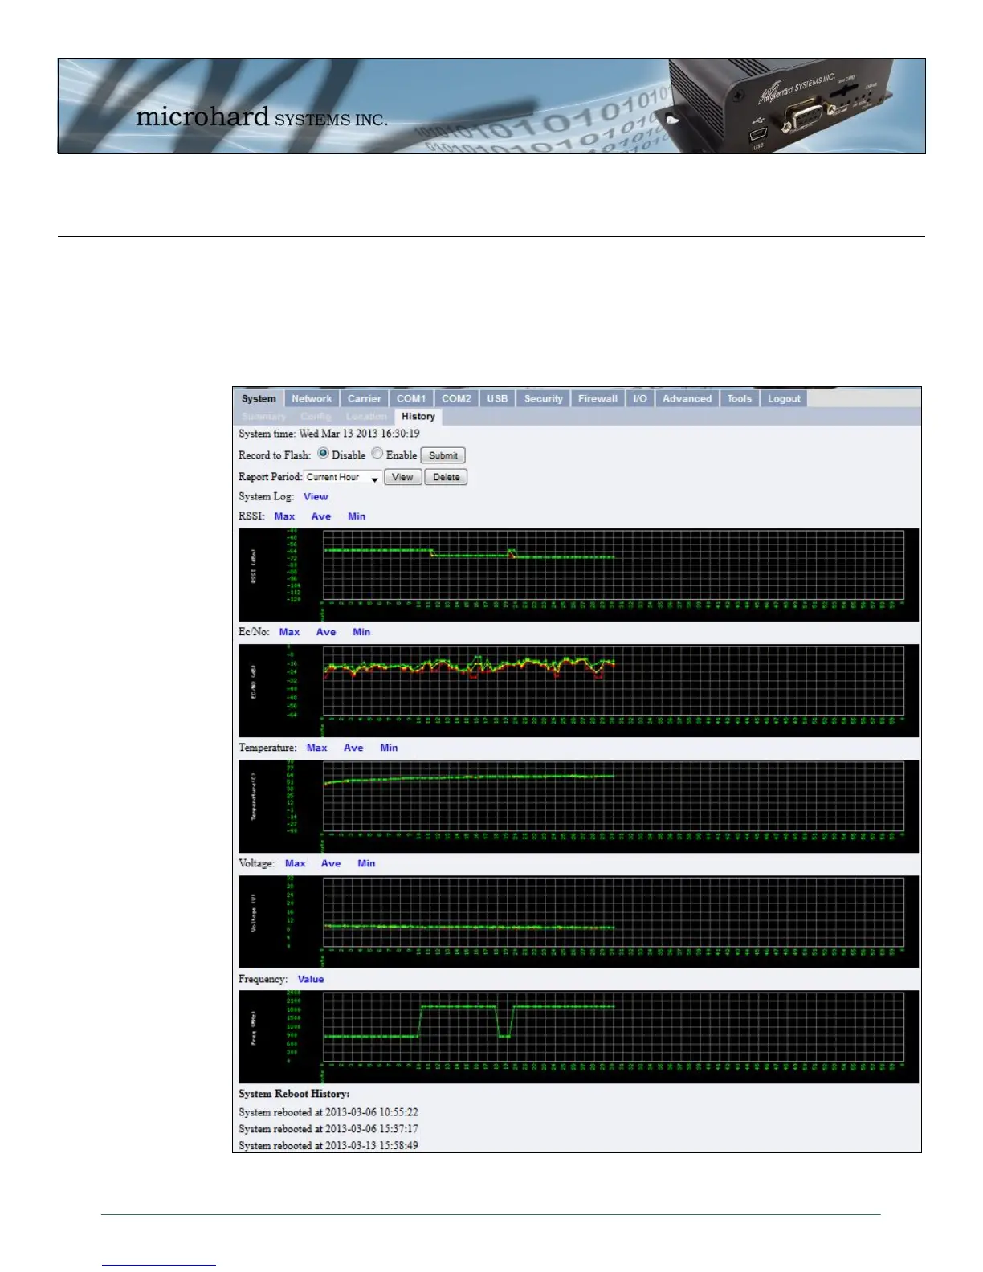Image resolution: width=983 pixels, height=1272 pixels.
Task: Open the Advanced tab
Action: point(687,398)
